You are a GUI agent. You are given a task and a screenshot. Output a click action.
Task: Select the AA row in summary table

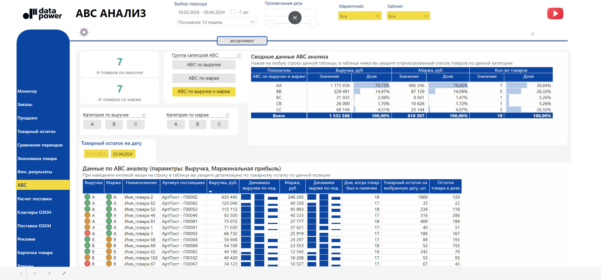coord(402,86)
